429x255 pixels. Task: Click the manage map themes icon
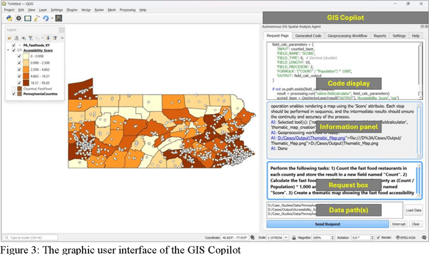(x=24, y=38)
